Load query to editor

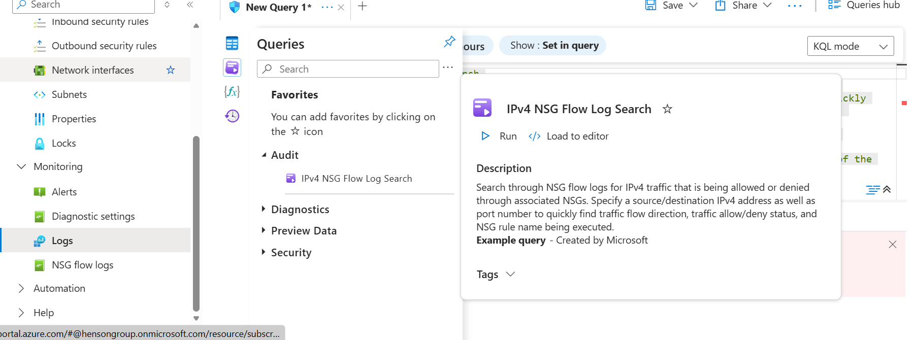[568, 136]
